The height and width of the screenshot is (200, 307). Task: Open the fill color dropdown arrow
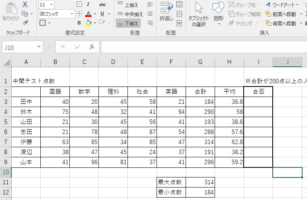click(x=95, y=23)
